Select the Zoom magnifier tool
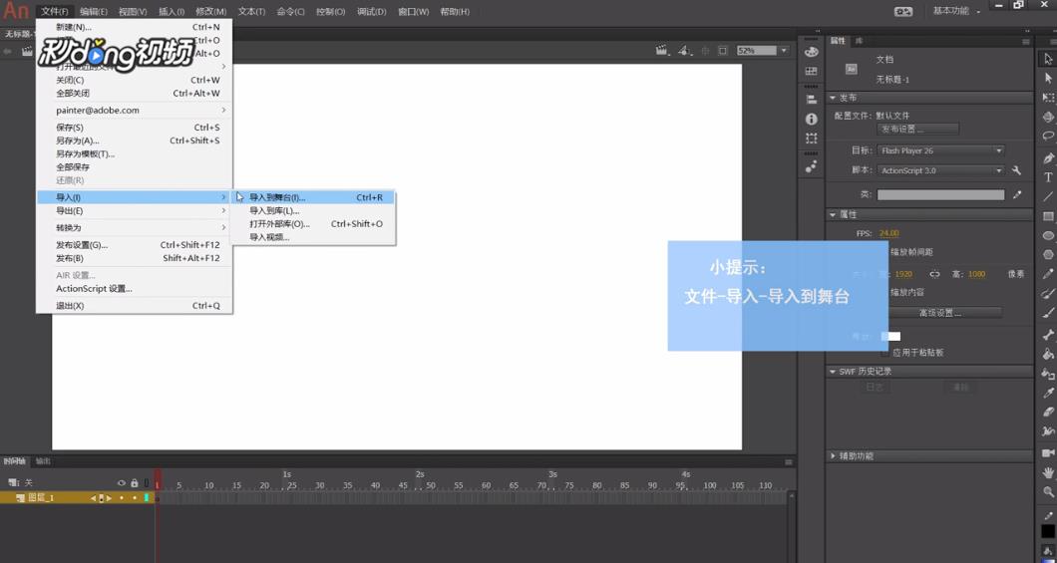The image size is (1057, 563). click(1048, 492)
